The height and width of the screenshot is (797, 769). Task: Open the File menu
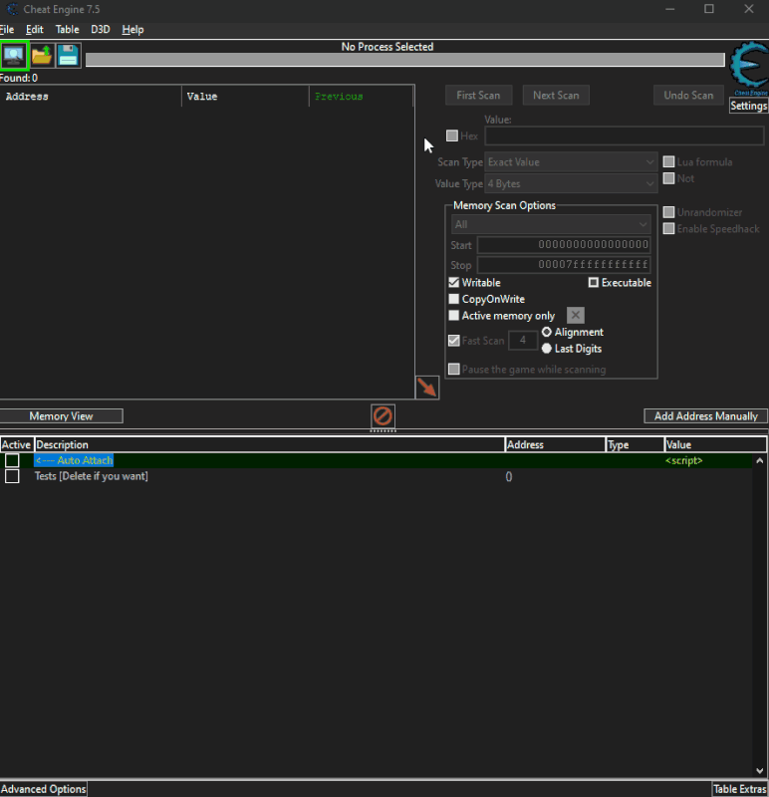7,30
